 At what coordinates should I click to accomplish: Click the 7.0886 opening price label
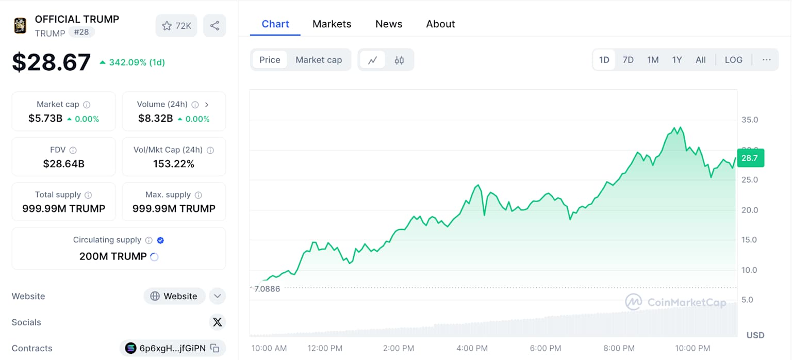click(x=267, y=289)
